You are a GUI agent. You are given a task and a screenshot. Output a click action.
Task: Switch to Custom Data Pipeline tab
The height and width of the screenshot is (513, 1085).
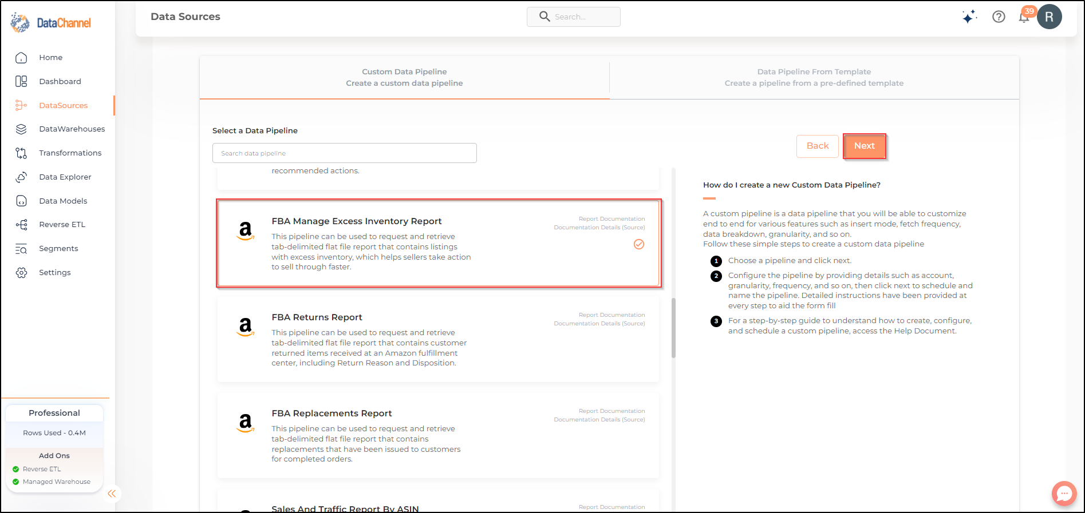404,77
